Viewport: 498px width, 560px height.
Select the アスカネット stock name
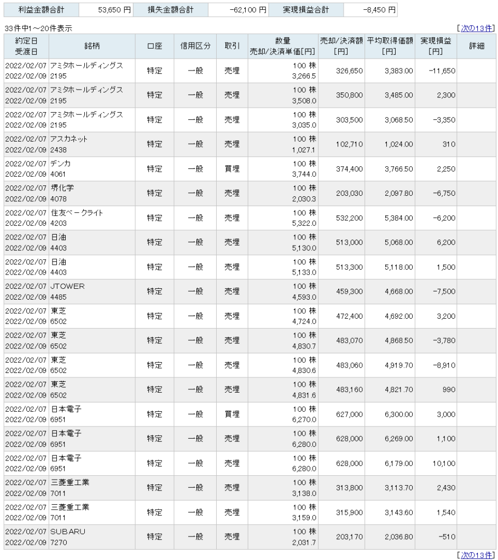tap(69, 139)
